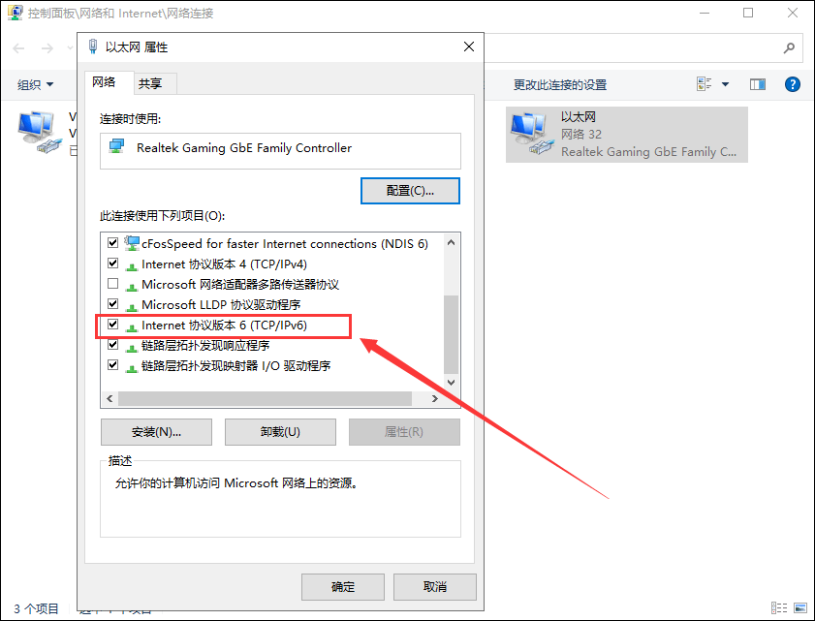Toggle the preview pane icon
This screenshot has width=815, height=621.
click(757, 84)
